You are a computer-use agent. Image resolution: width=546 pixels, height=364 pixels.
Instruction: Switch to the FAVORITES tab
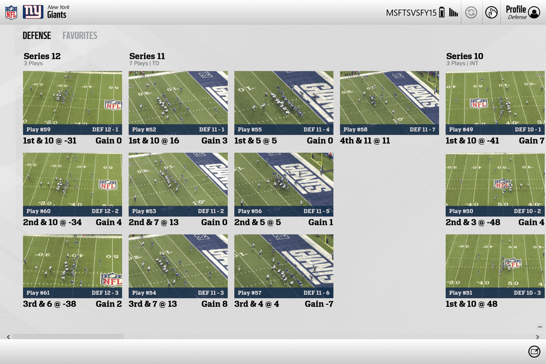(80, 35)
